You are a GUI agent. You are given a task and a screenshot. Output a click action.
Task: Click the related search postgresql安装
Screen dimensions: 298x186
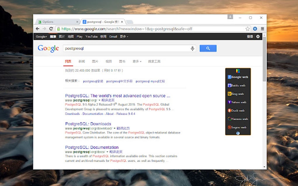[92, 81]
